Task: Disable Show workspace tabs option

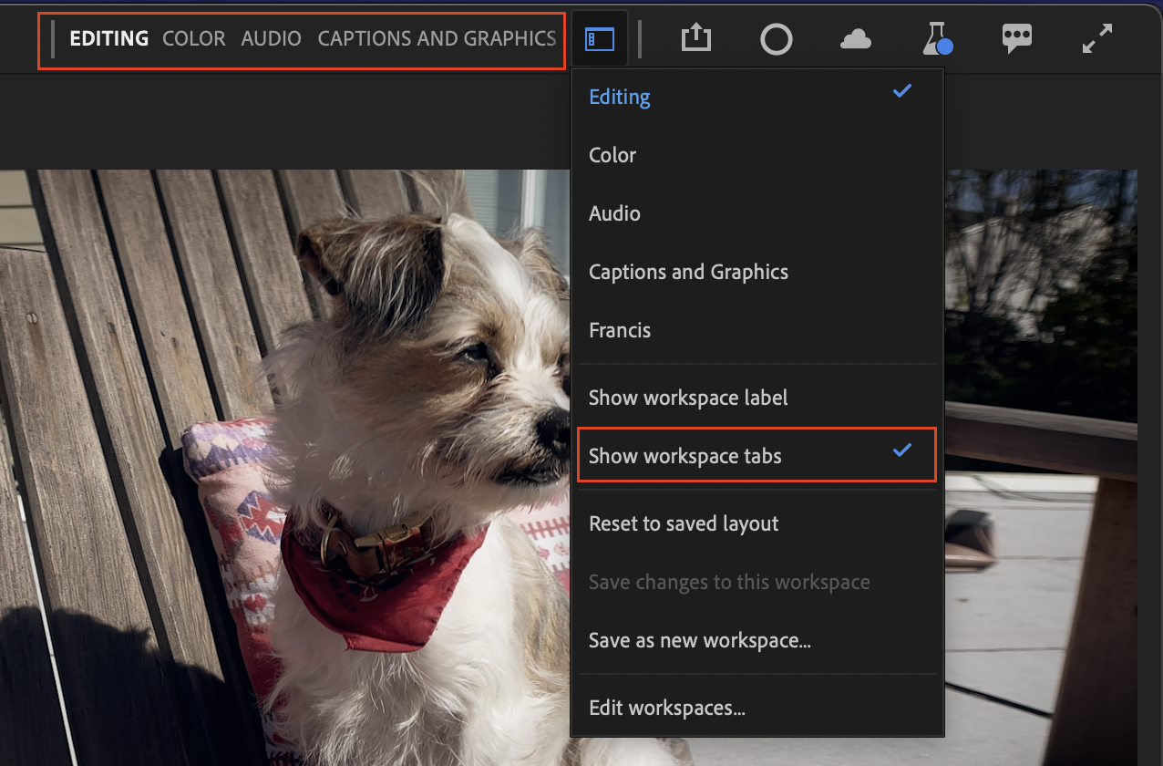Action: tap(686, 455)
